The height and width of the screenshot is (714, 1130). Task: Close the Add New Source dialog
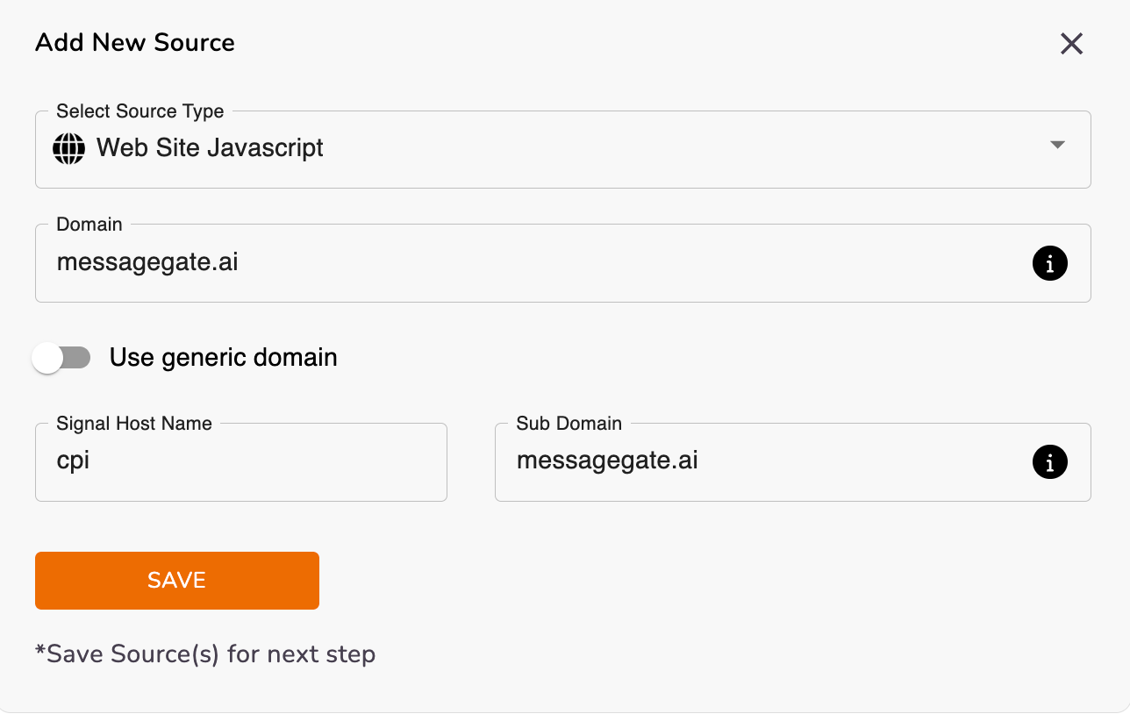pos(1071,44)
